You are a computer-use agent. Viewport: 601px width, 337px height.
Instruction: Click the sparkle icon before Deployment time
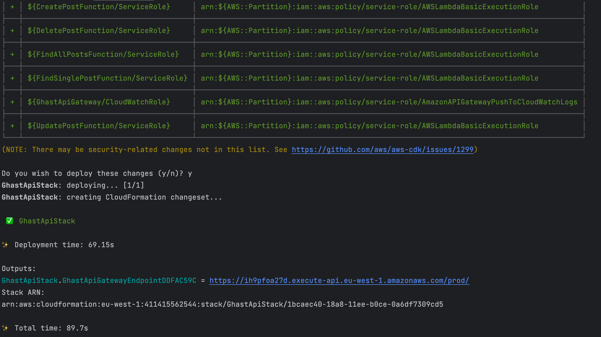pos(6,245)
